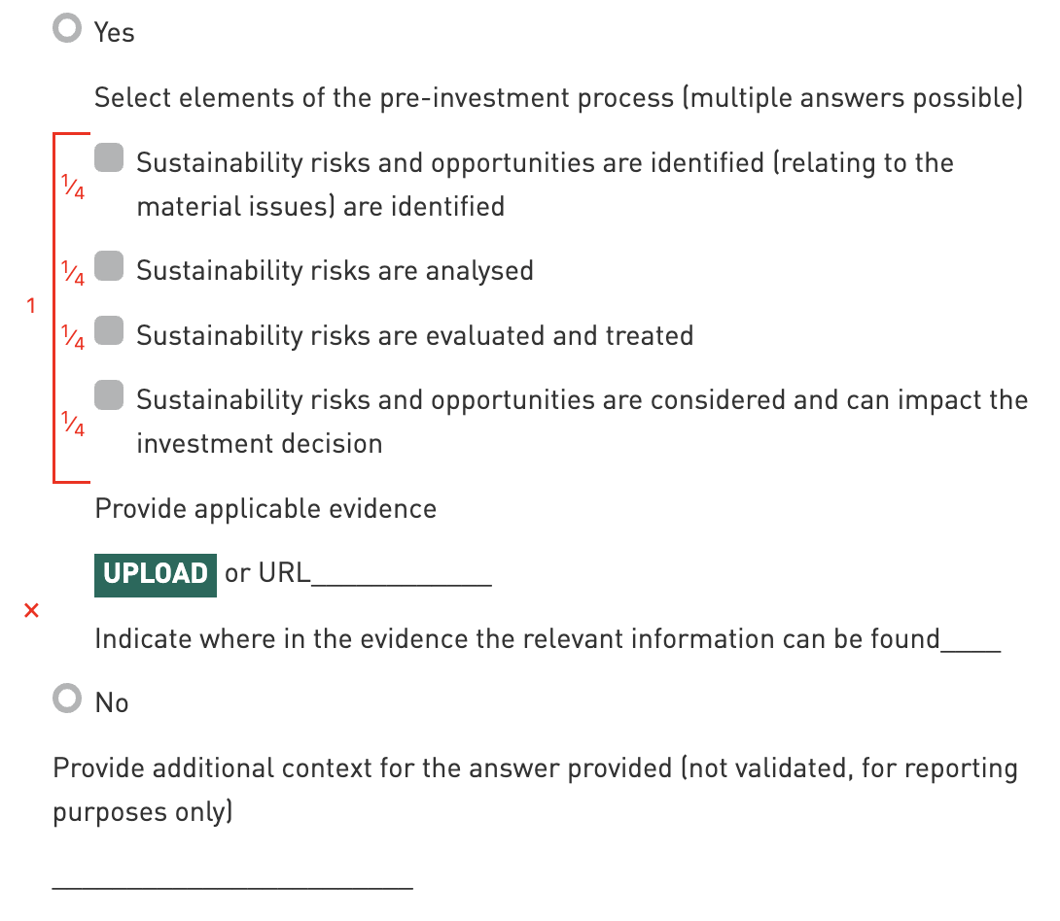
Task: Click the 'Provide applicable evidence' text
Action: click(265, 509)
